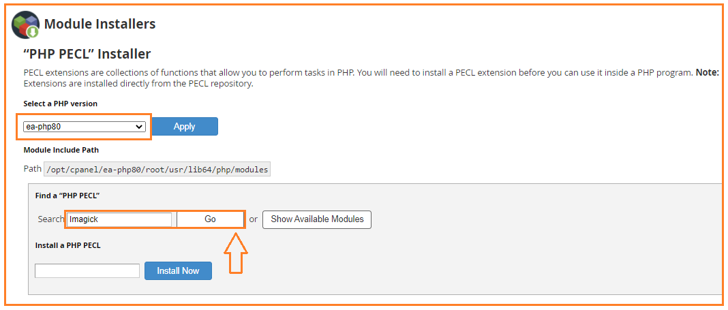Click the Search label beside Imagick
This screenshot has width=728, height=310.
[x=50, y=219]
